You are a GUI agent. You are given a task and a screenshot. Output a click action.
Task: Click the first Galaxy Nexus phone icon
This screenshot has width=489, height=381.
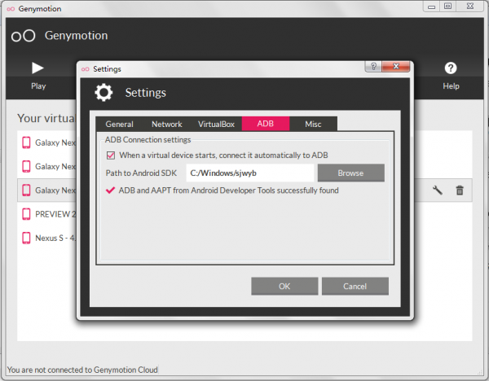[x=26, y=143]
